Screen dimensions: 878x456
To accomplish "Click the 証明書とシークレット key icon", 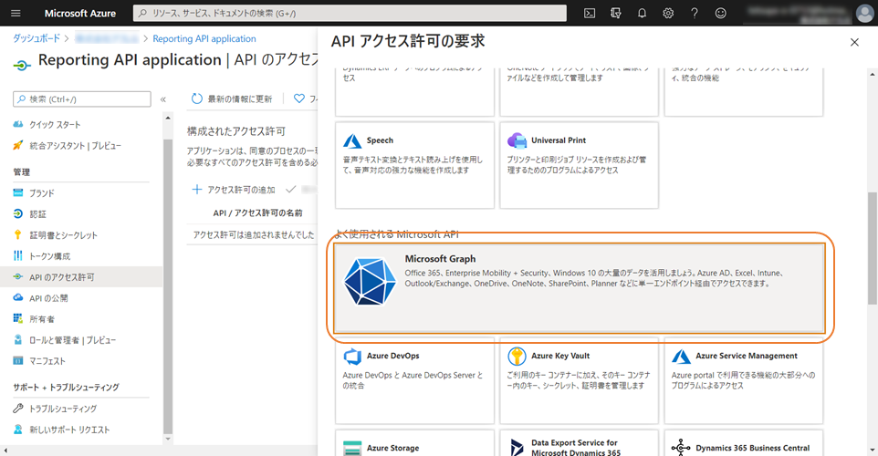I will (x=18, y=235).
